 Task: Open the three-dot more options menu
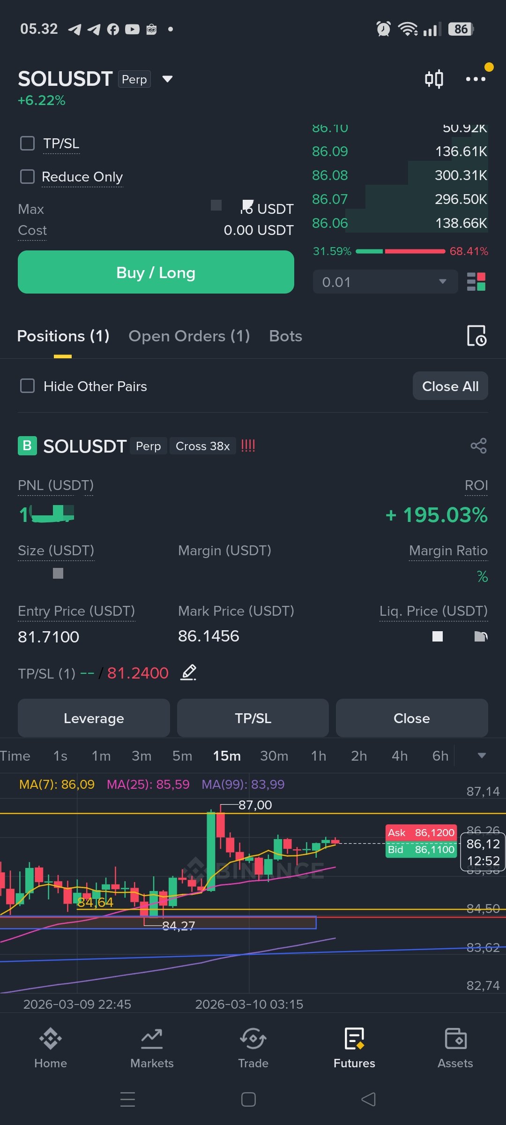(x=476, y=79)
